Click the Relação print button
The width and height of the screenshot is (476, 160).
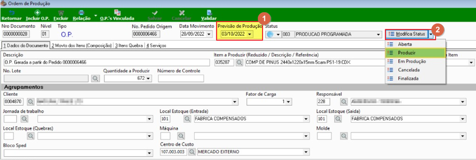(x=82, y=15)
